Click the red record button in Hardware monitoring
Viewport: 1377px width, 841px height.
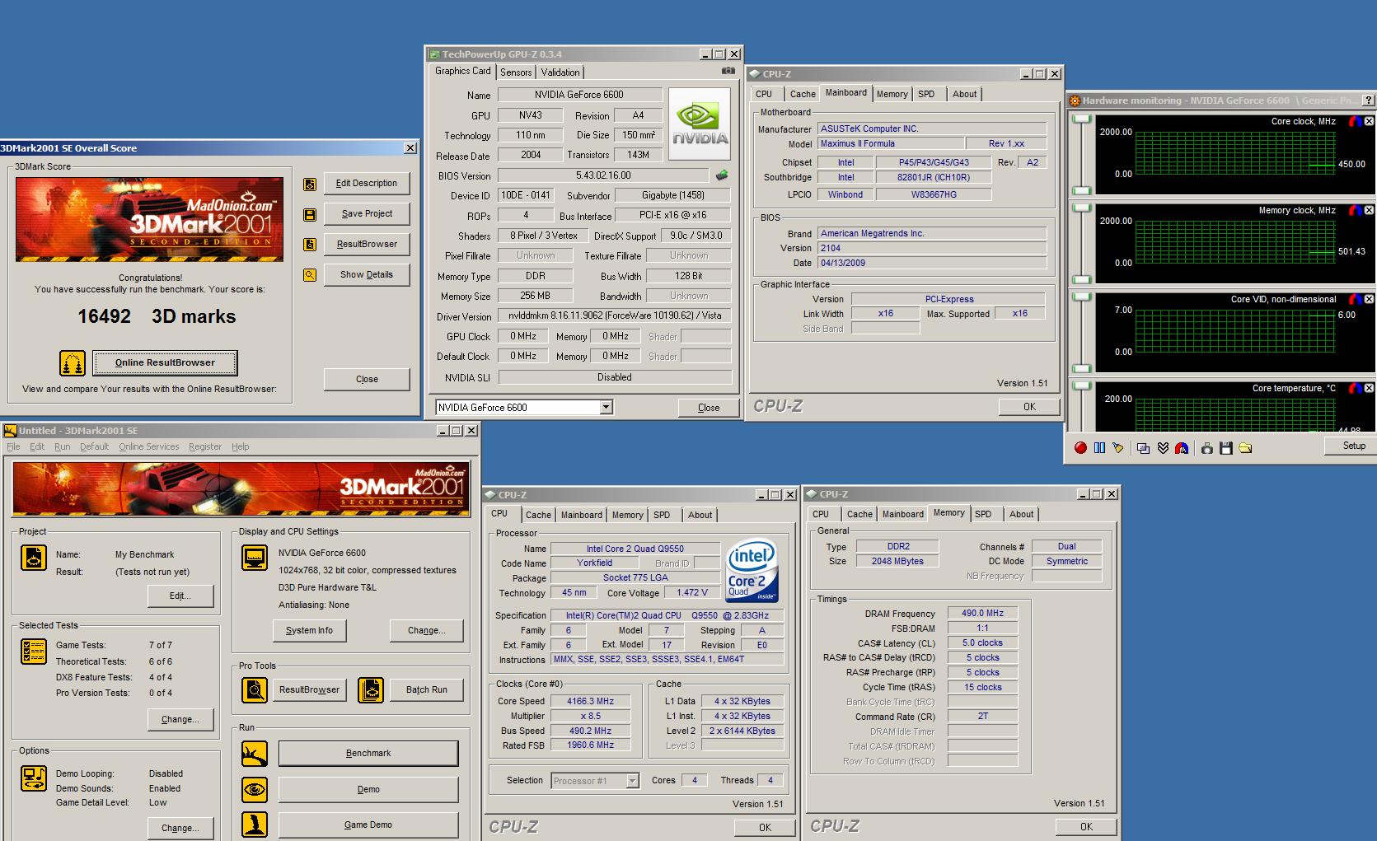(1080, 447)
